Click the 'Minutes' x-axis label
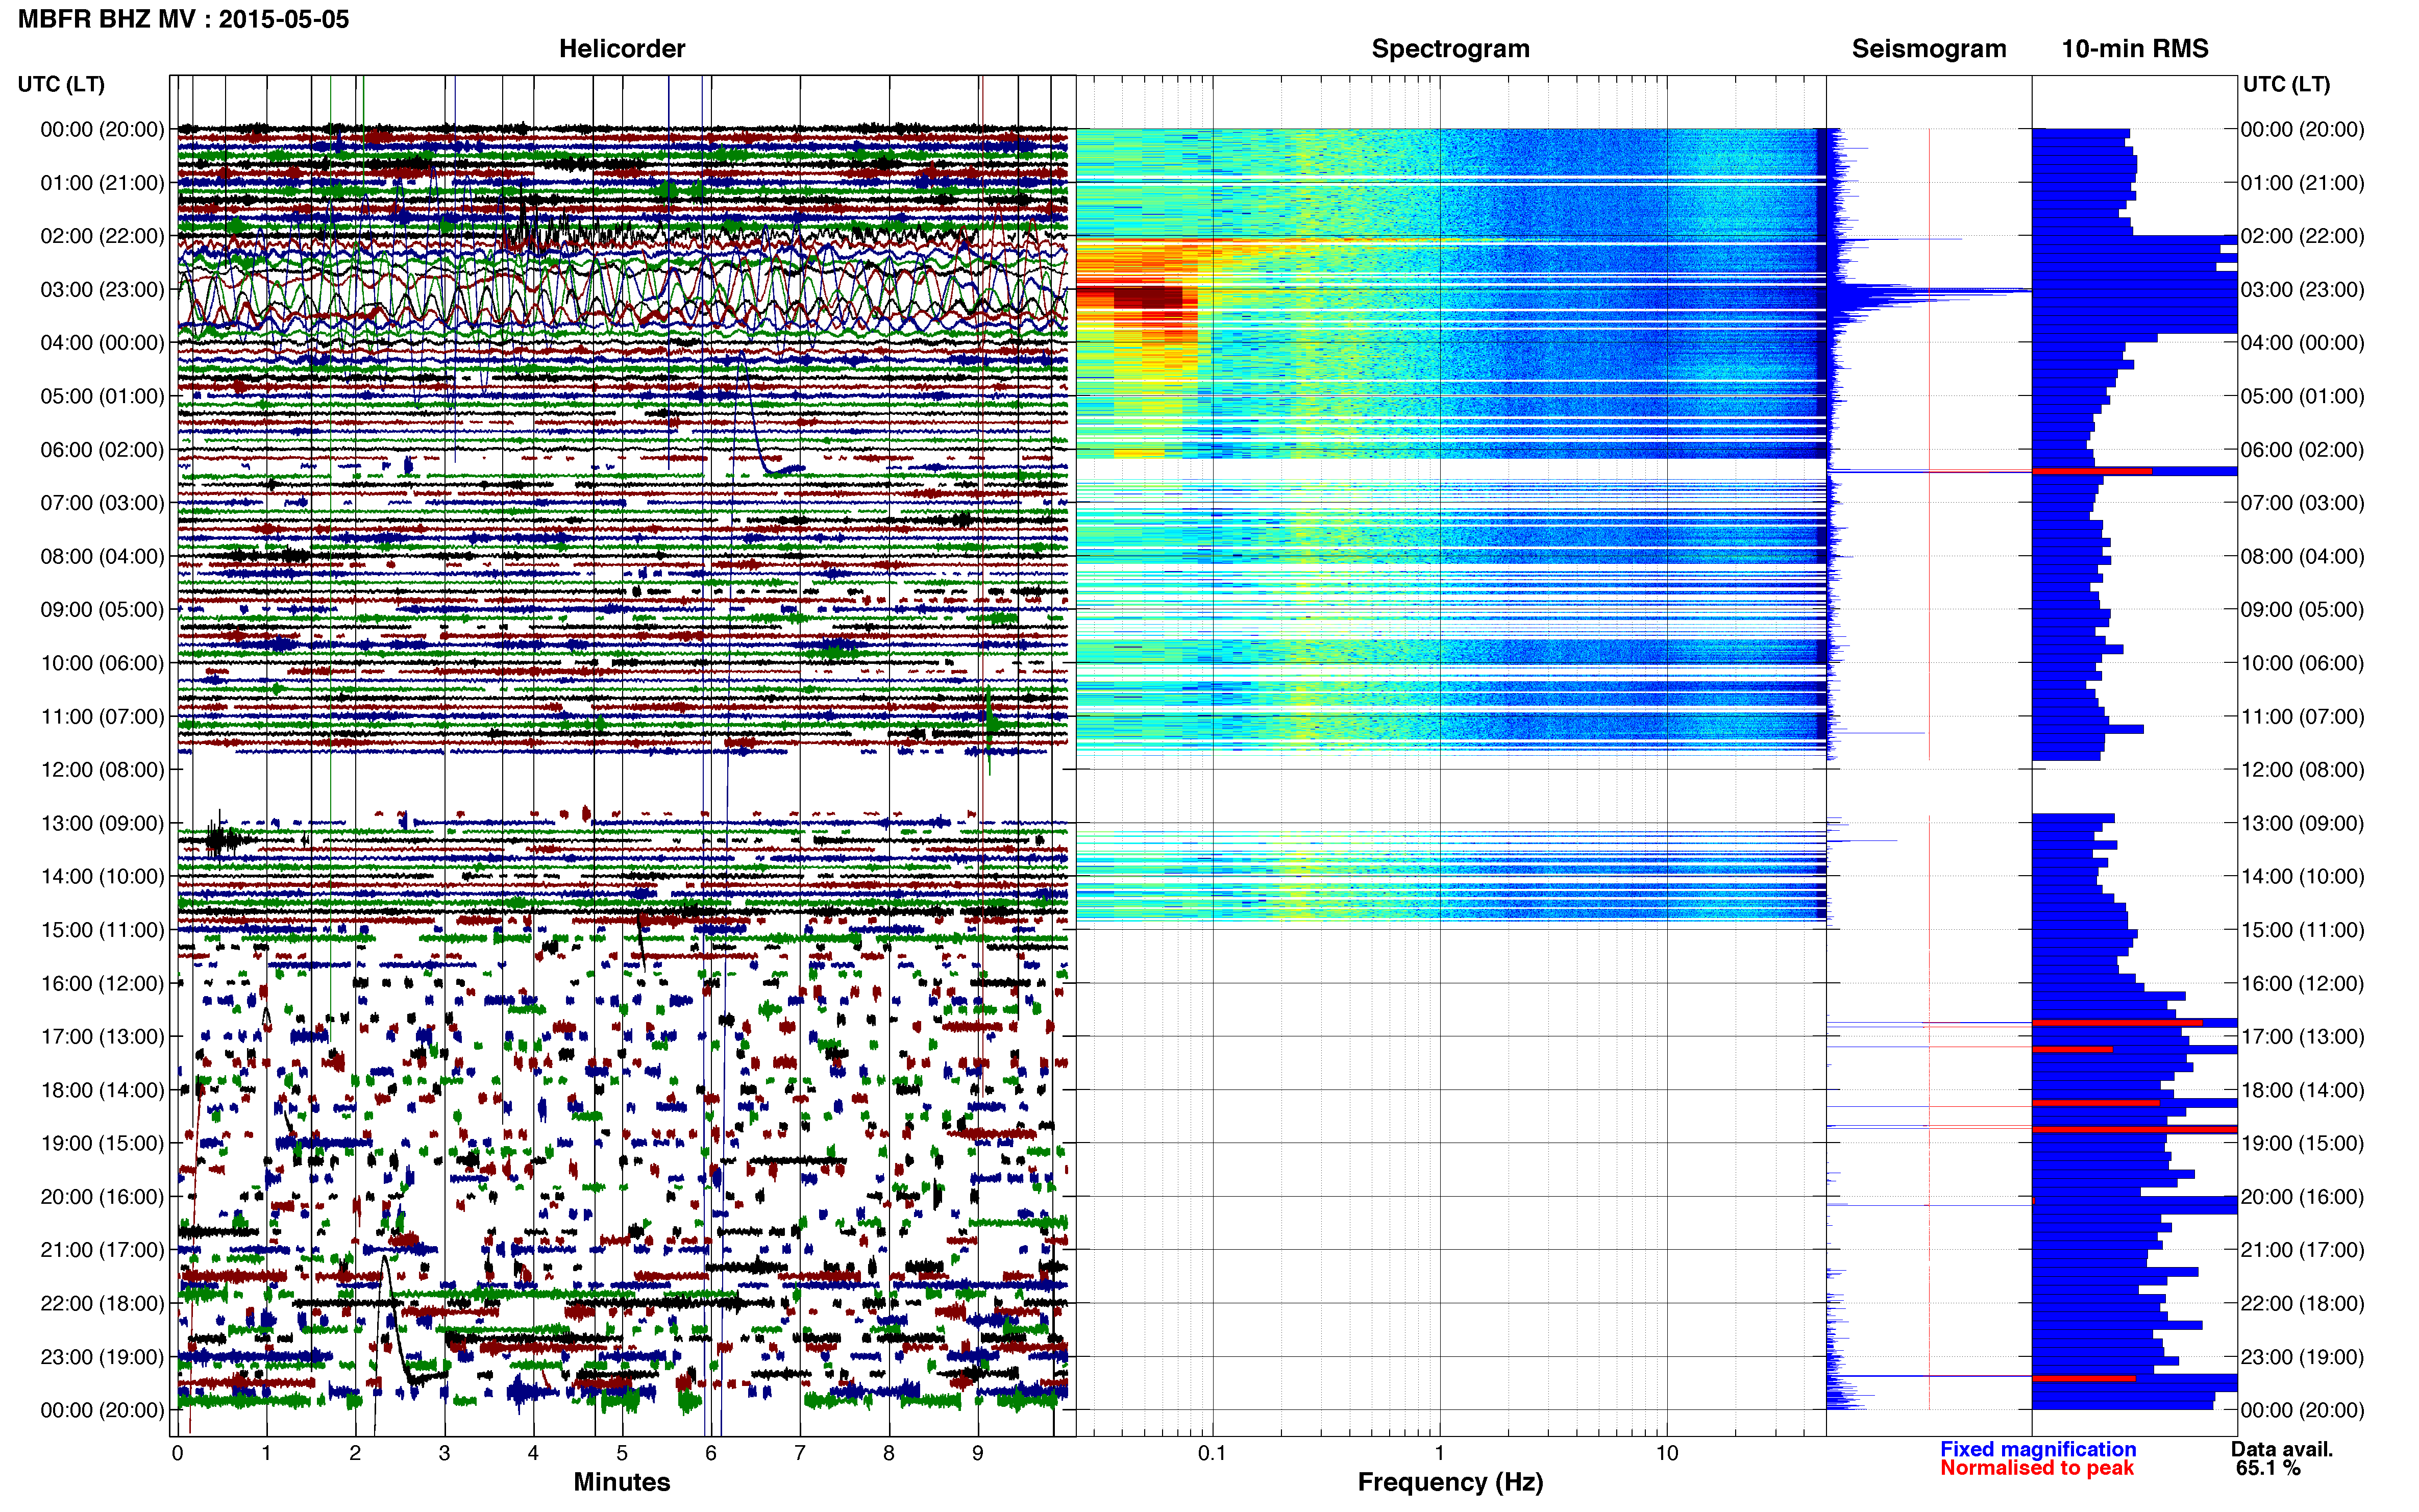The height and width of the screenshot is (1512, 2419). 621,1481
